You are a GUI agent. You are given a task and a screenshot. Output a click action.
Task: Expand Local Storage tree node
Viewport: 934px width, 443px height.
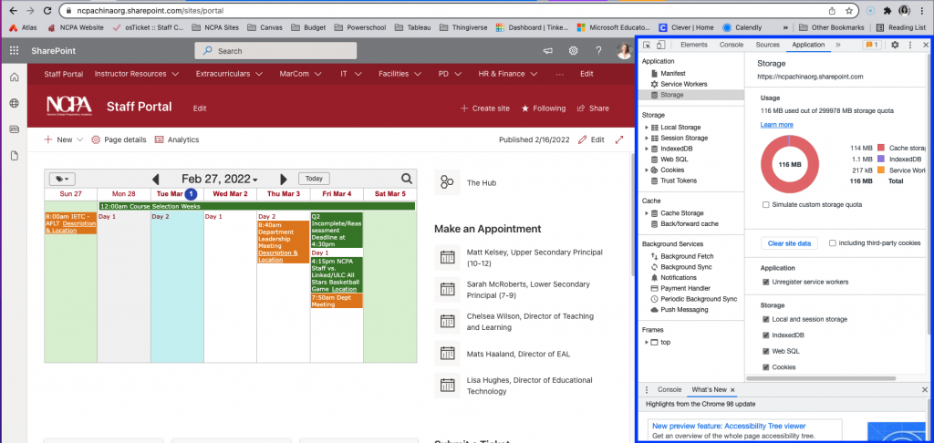(647, 127)
